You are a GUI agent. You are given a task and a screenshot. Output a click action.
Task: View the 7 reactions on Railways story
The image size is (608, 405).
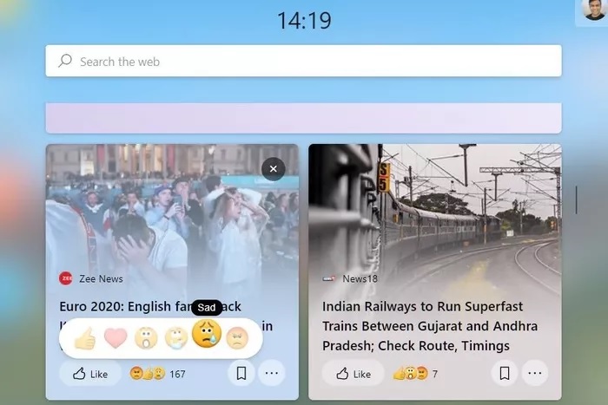(415, 374)
